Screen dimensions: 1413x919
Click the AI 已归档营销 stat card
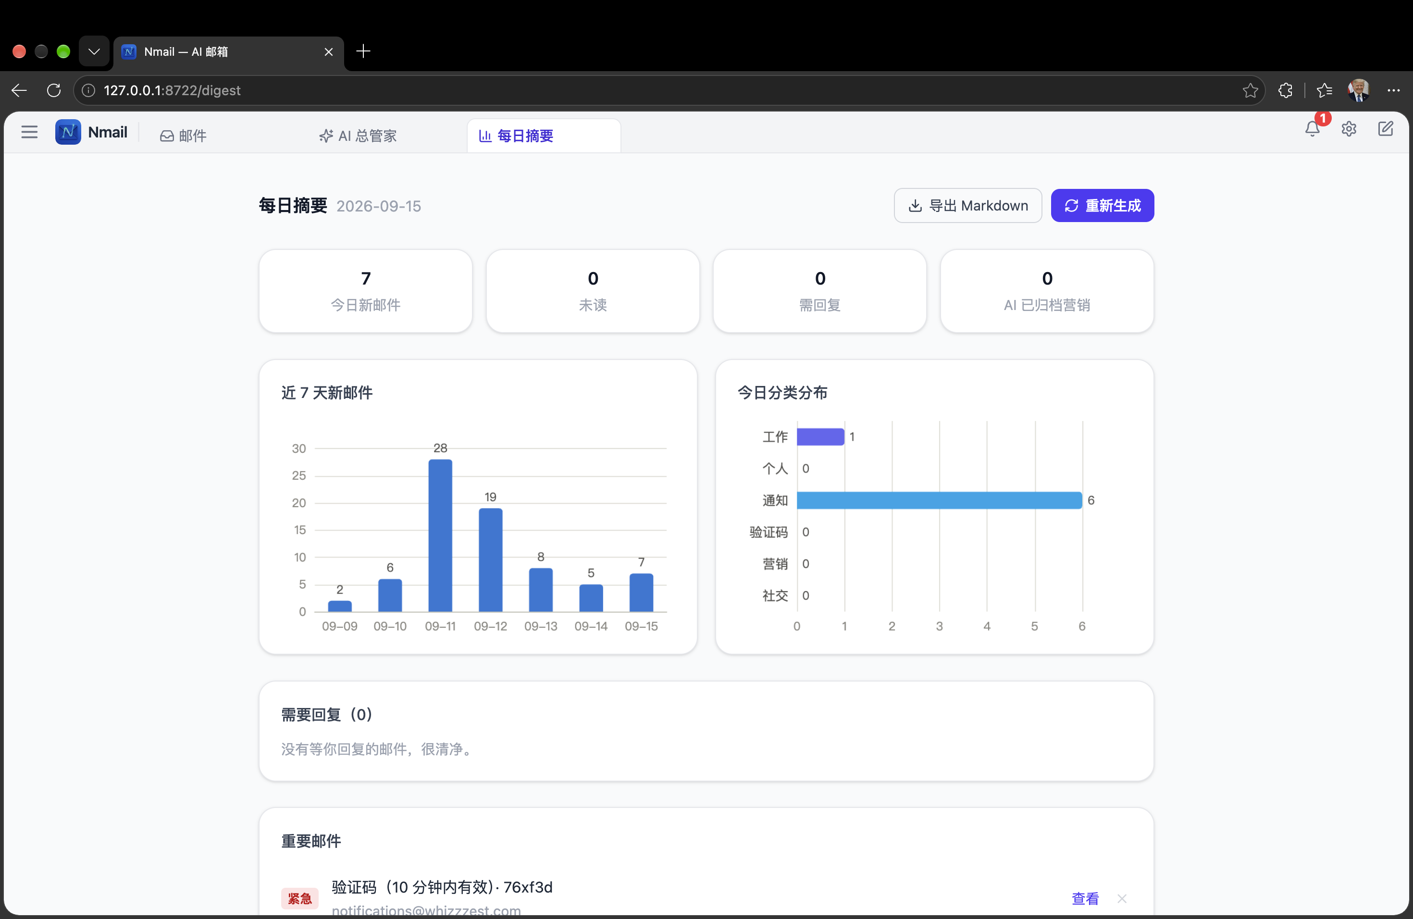(x=1047, y=291)
